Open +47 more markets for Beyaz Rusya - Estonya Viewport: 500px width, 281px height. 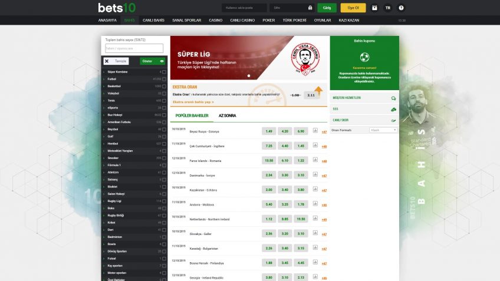324,132
